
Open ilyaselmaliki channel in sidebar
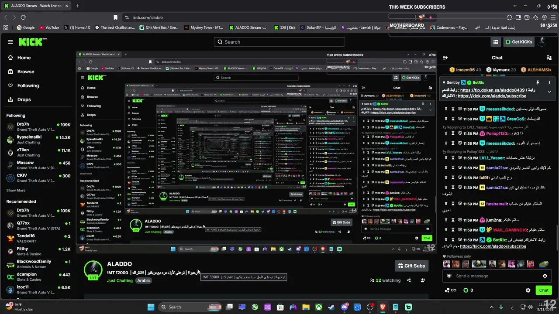point(38,140)
